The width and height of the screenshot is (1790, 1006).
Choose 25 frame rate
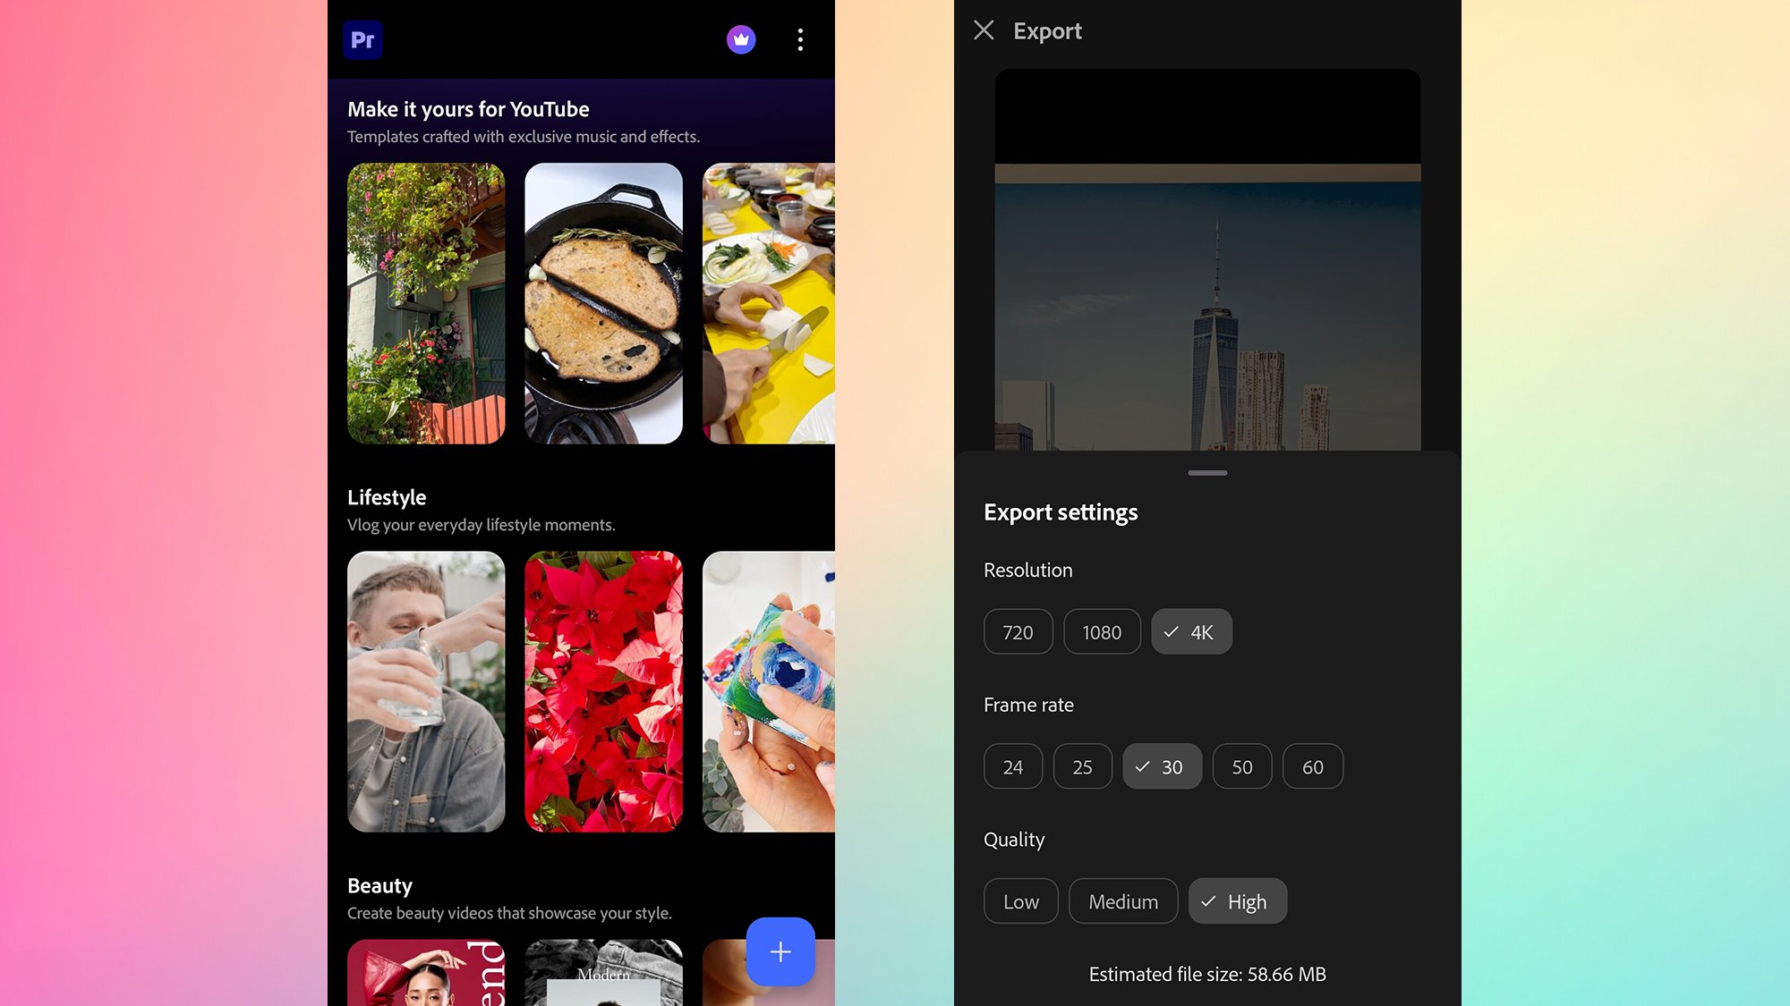pyautogui.click(x=1083, y=766)
